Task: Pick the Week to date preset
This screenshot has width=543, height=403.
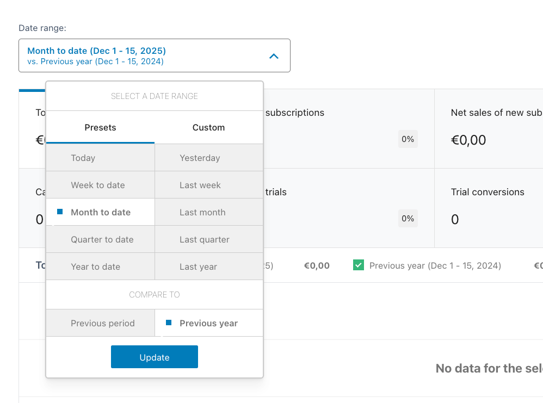Action: point(100,185)
